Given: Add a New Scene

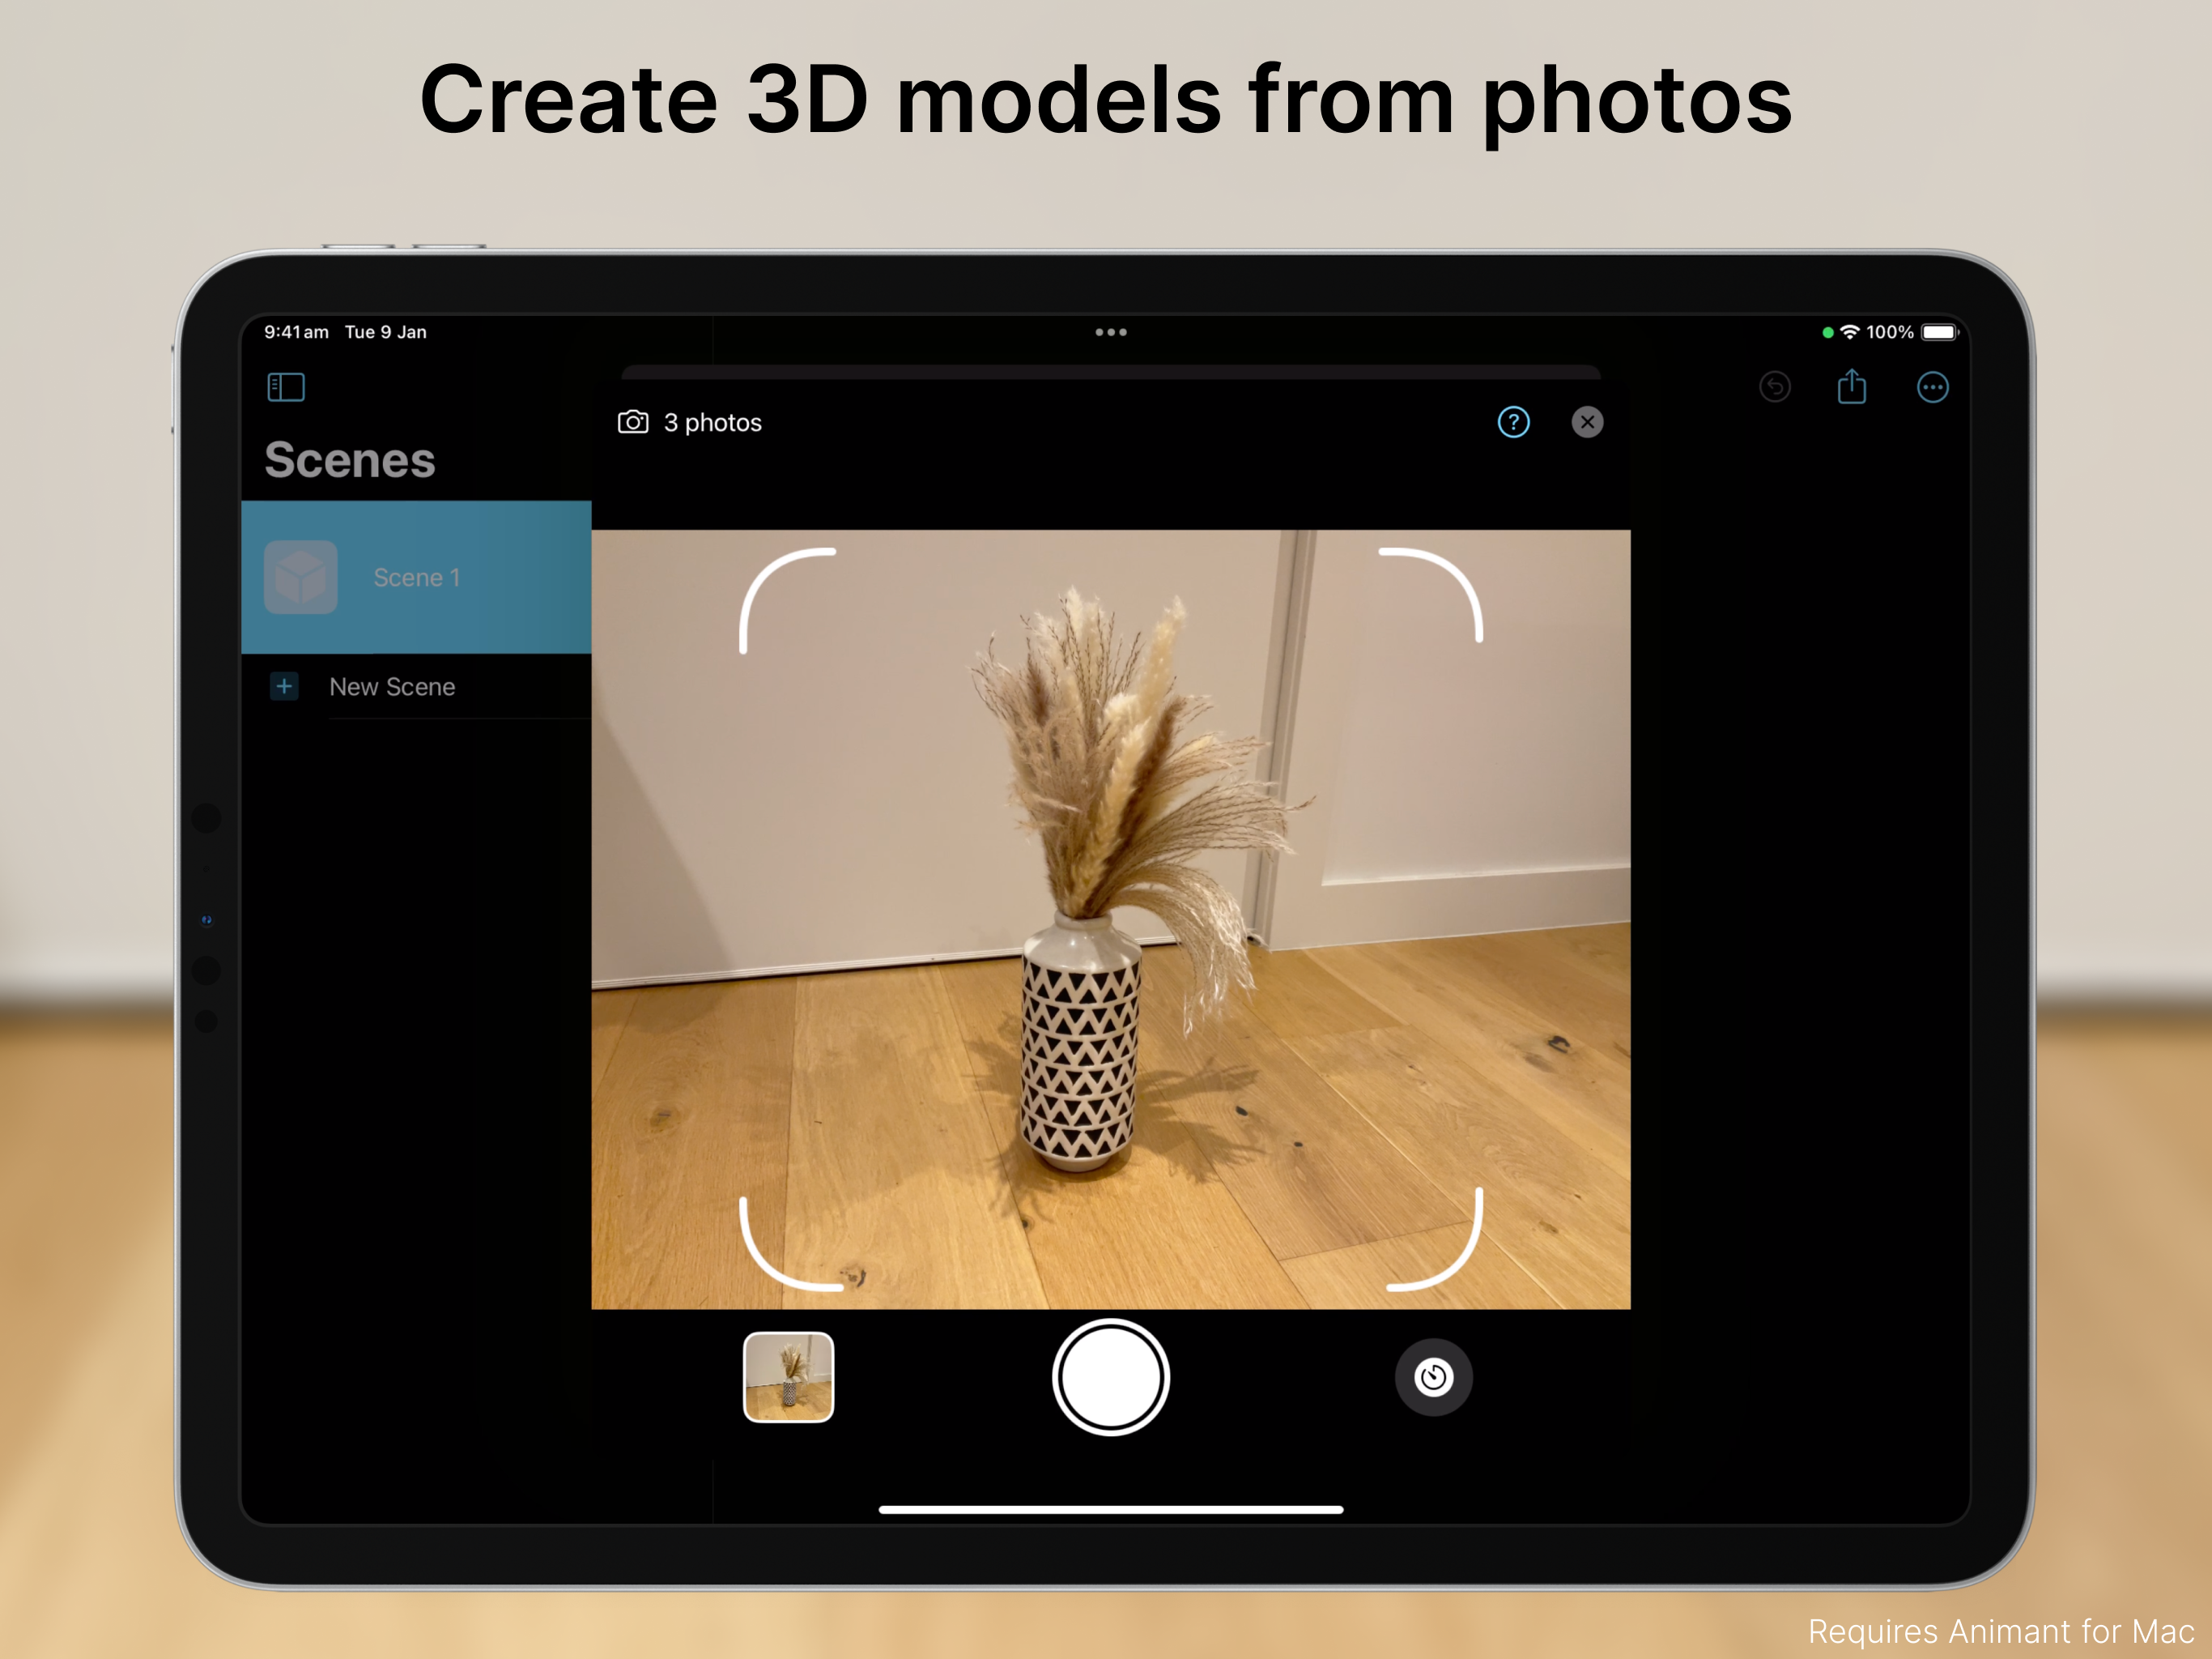Looking at the screenshot, I should [416, 686].
